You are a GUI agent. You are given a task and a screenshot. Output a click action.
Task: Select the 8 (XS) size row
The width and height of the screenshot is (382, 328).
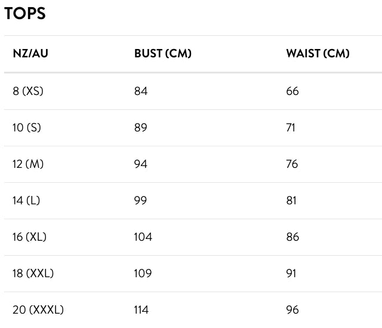click(x=193, y=91)
